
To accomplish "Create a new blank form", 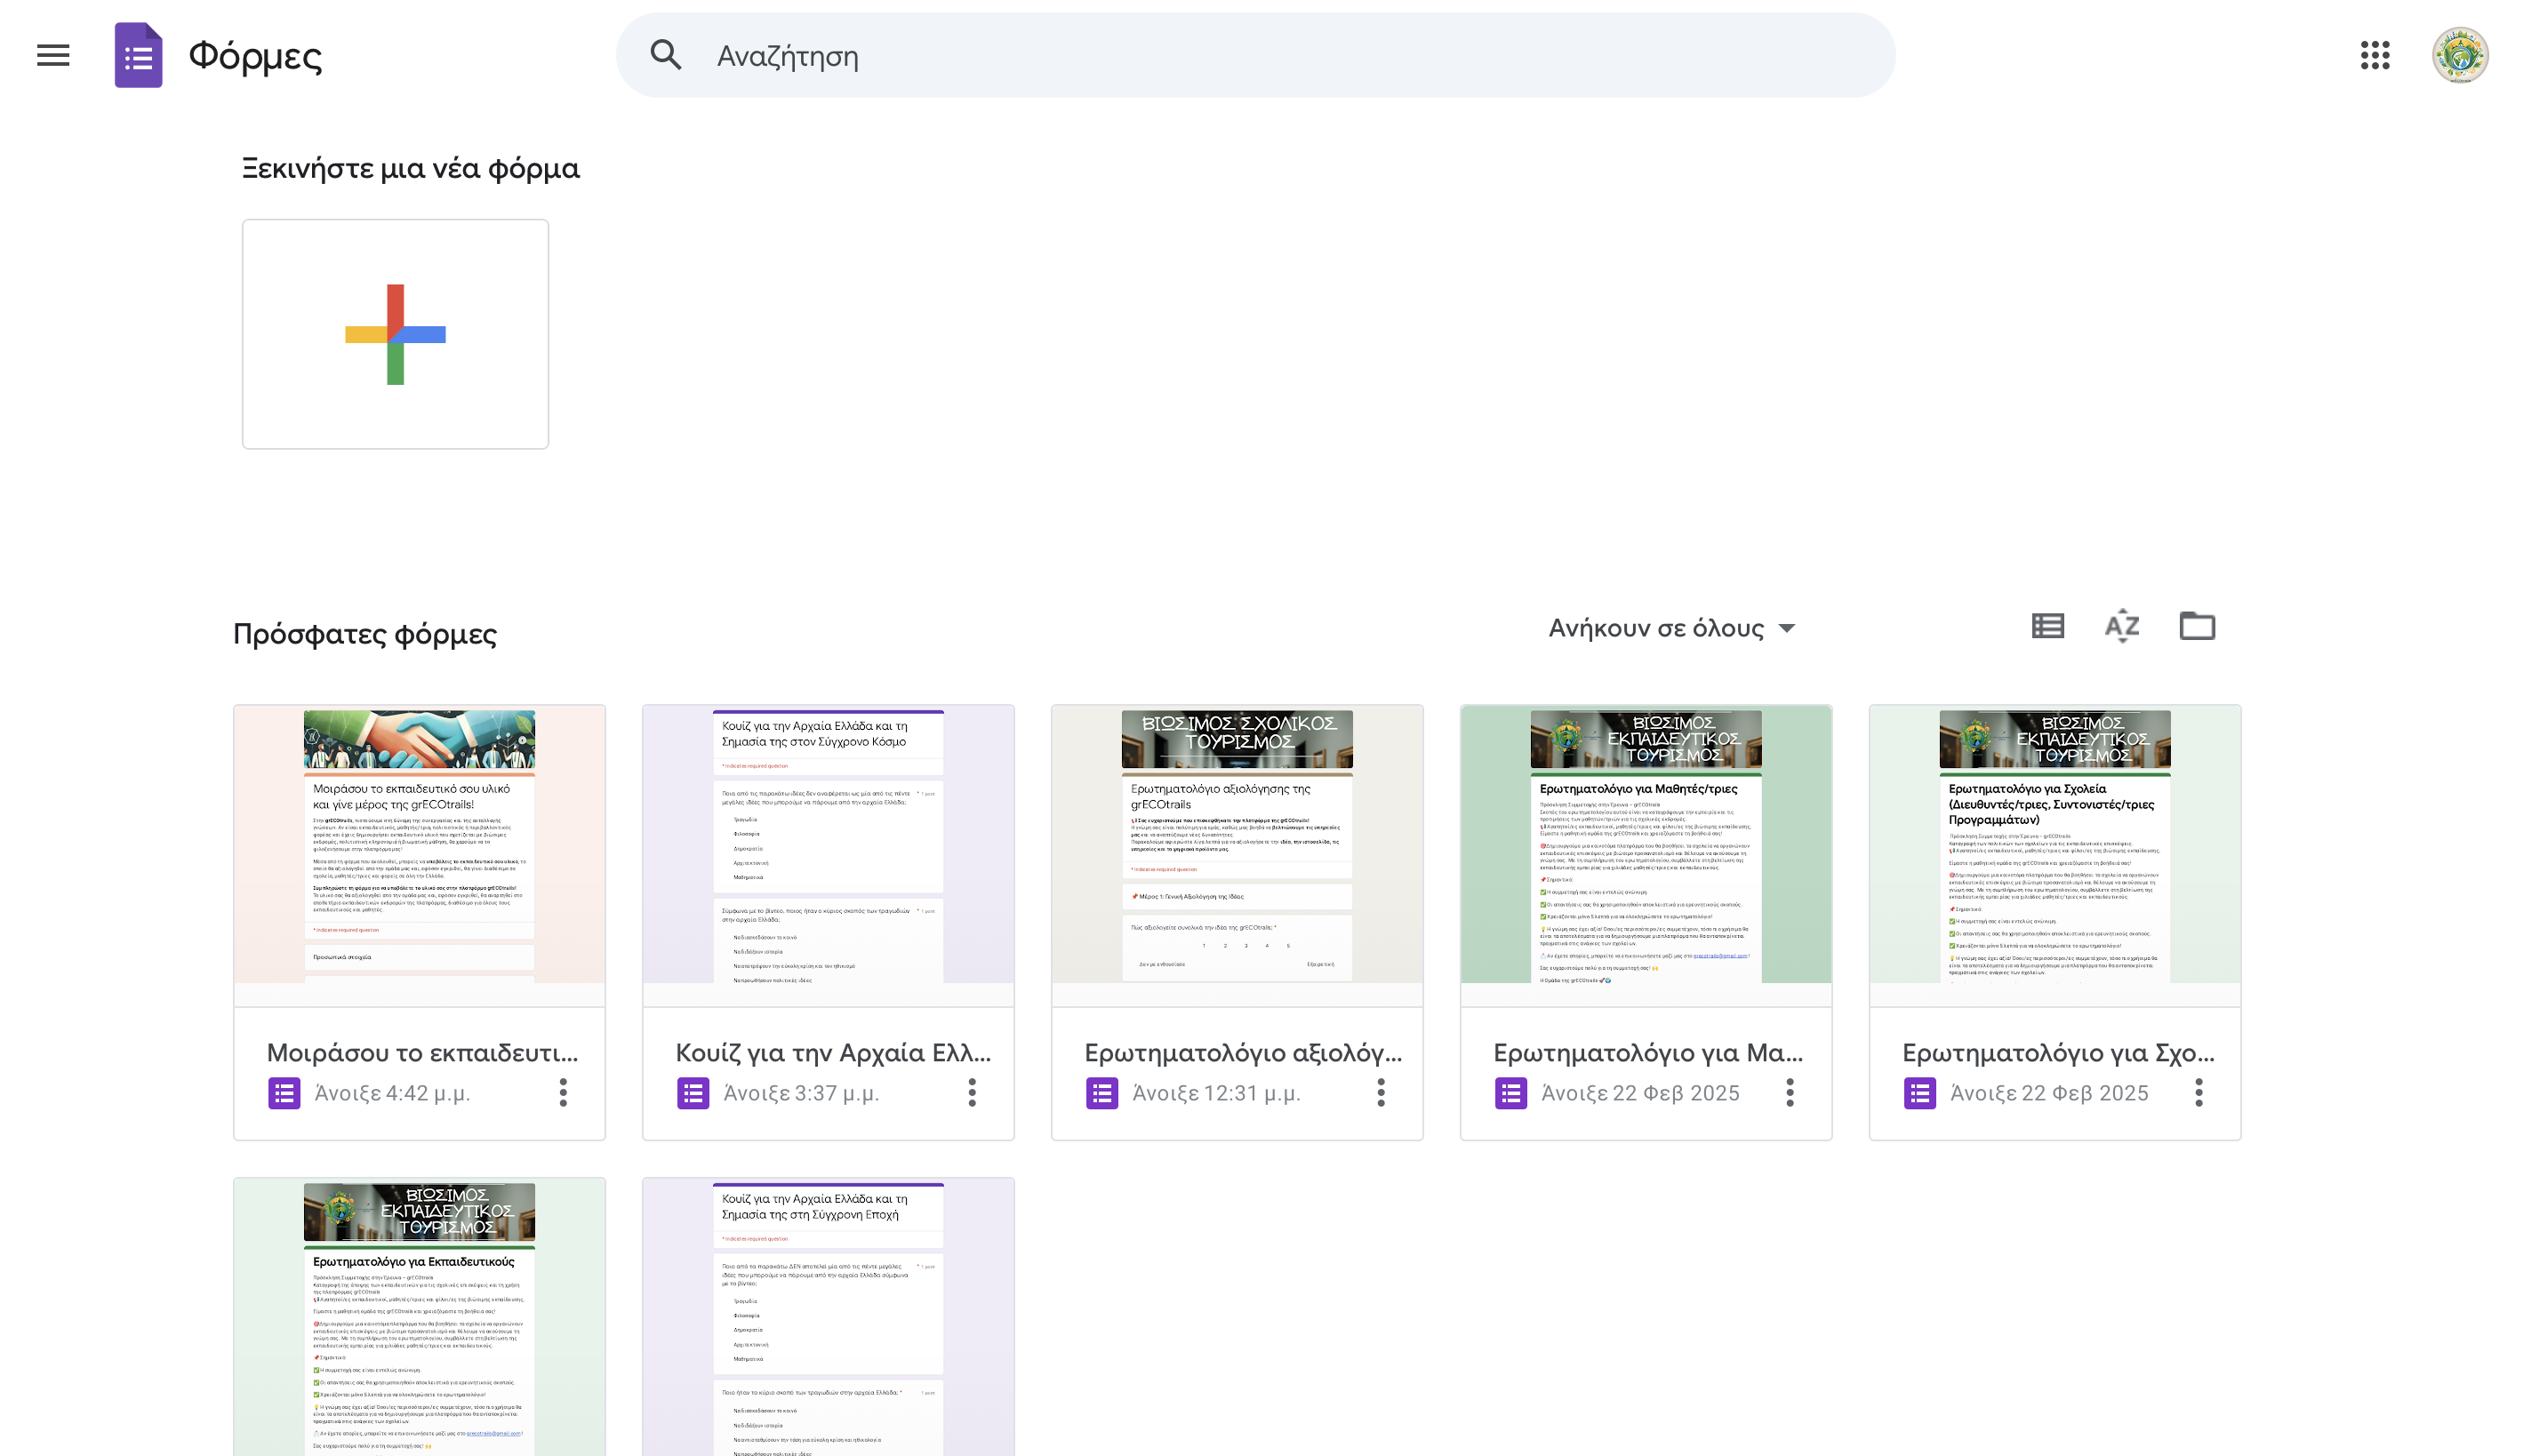I will (x=394, y=333).
